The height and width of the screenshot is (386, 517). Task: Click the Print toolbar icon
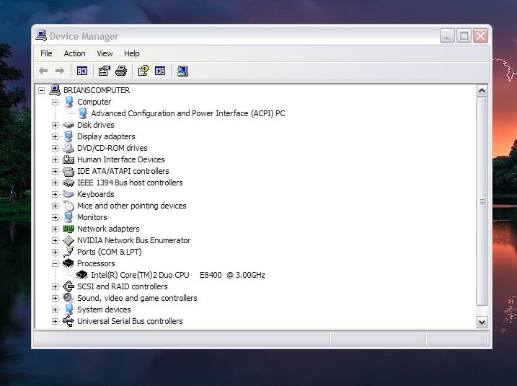point(121,71)
